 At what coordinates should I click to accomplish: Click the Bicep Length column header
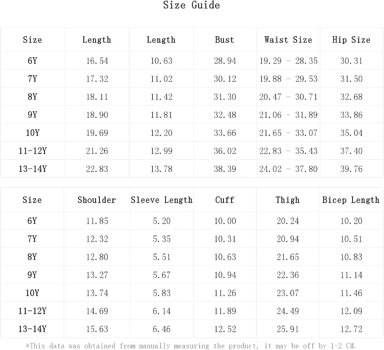[351, 200]
